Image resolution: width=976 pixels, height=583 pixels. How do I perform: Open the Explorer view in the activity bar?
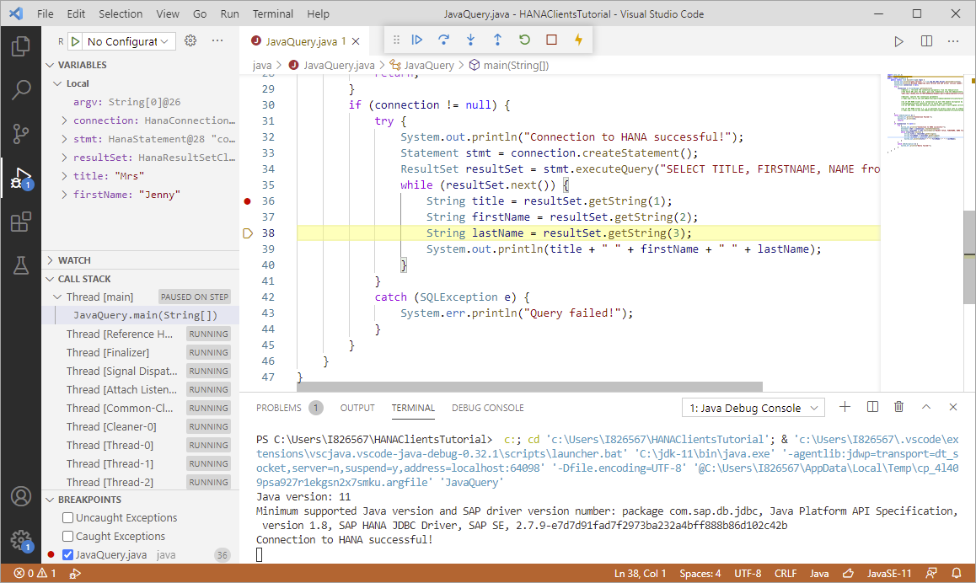(20, 46)
